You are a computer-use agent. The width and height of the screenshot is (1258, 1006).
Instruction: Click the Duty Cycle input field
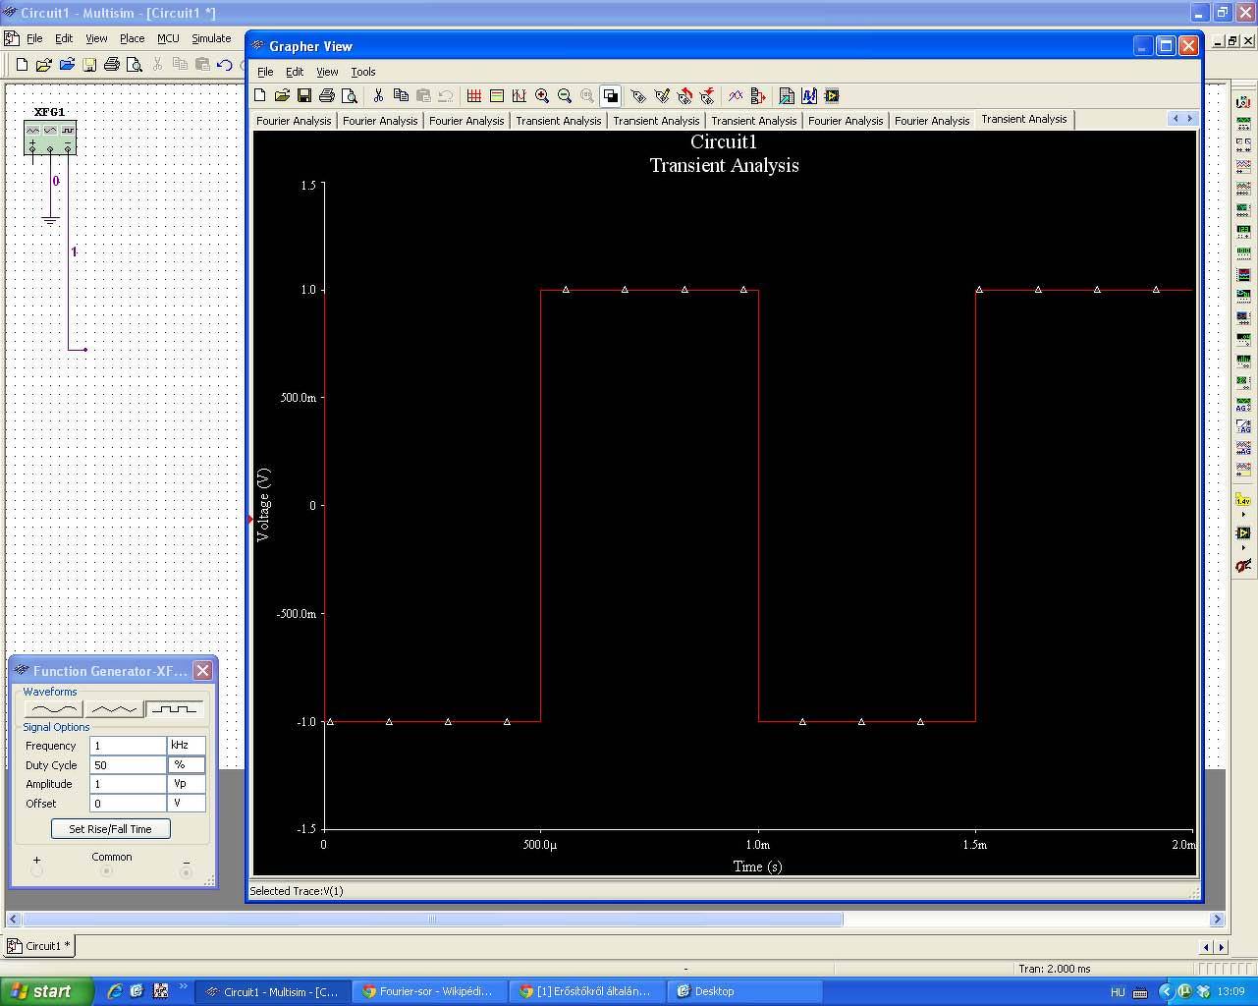(128, 765)
